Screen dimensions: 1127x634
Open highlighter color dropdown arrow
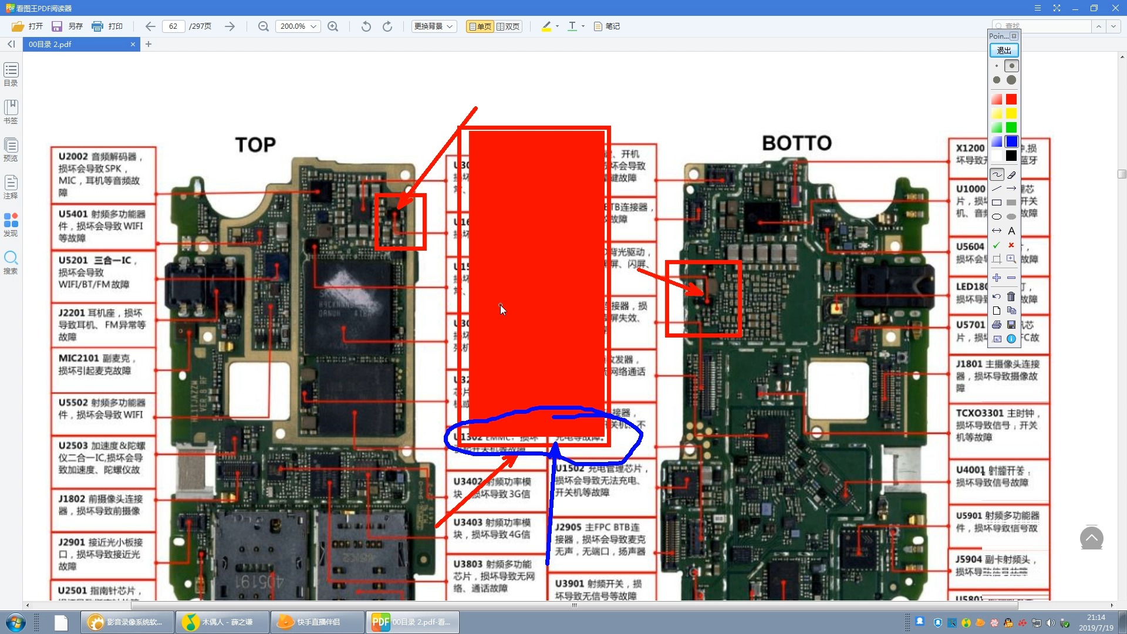click(x=557, y=26)
